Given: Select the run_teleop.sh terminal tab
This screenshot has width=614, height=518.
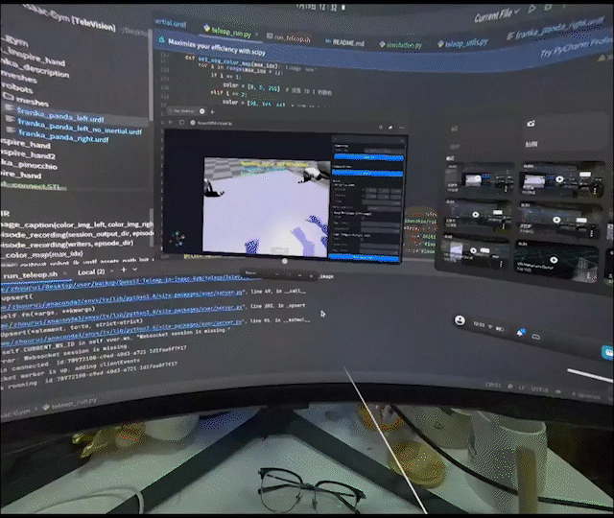Looking at the screenshot, I should point(31,275).
